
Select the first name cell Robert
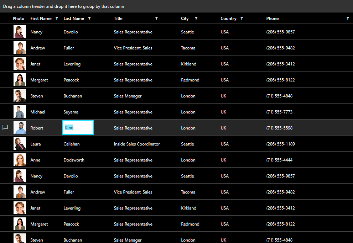(x=37, y=128)
